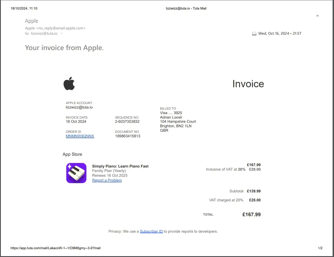Expand recipient details arrow next to lizzwizz@tuta.io
The height and width of the screenshot is (257, 334).
[62, 33]
